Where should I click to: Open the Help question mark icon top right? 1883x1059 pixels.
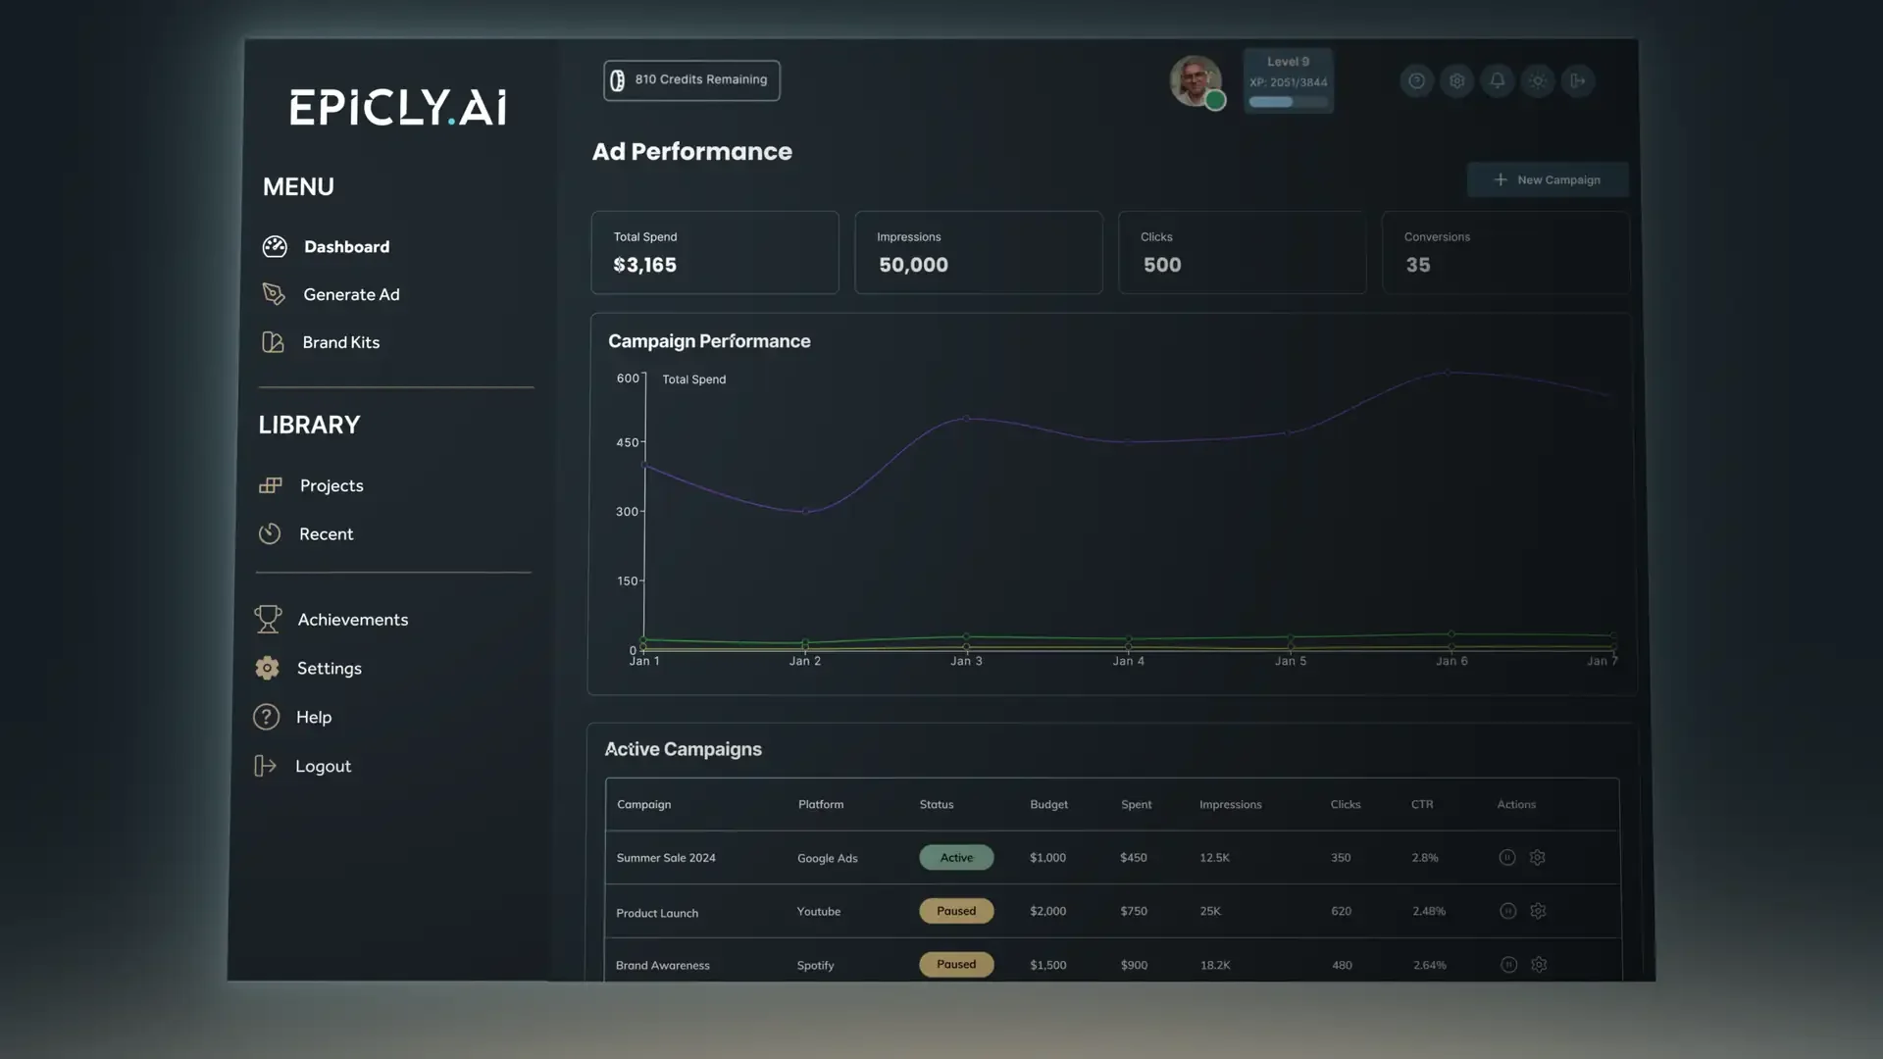(x=1416, y=81)
